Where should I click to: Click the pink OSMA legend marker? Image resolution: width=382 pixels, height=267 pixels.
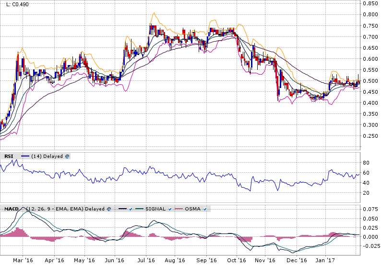click(180, 209)
